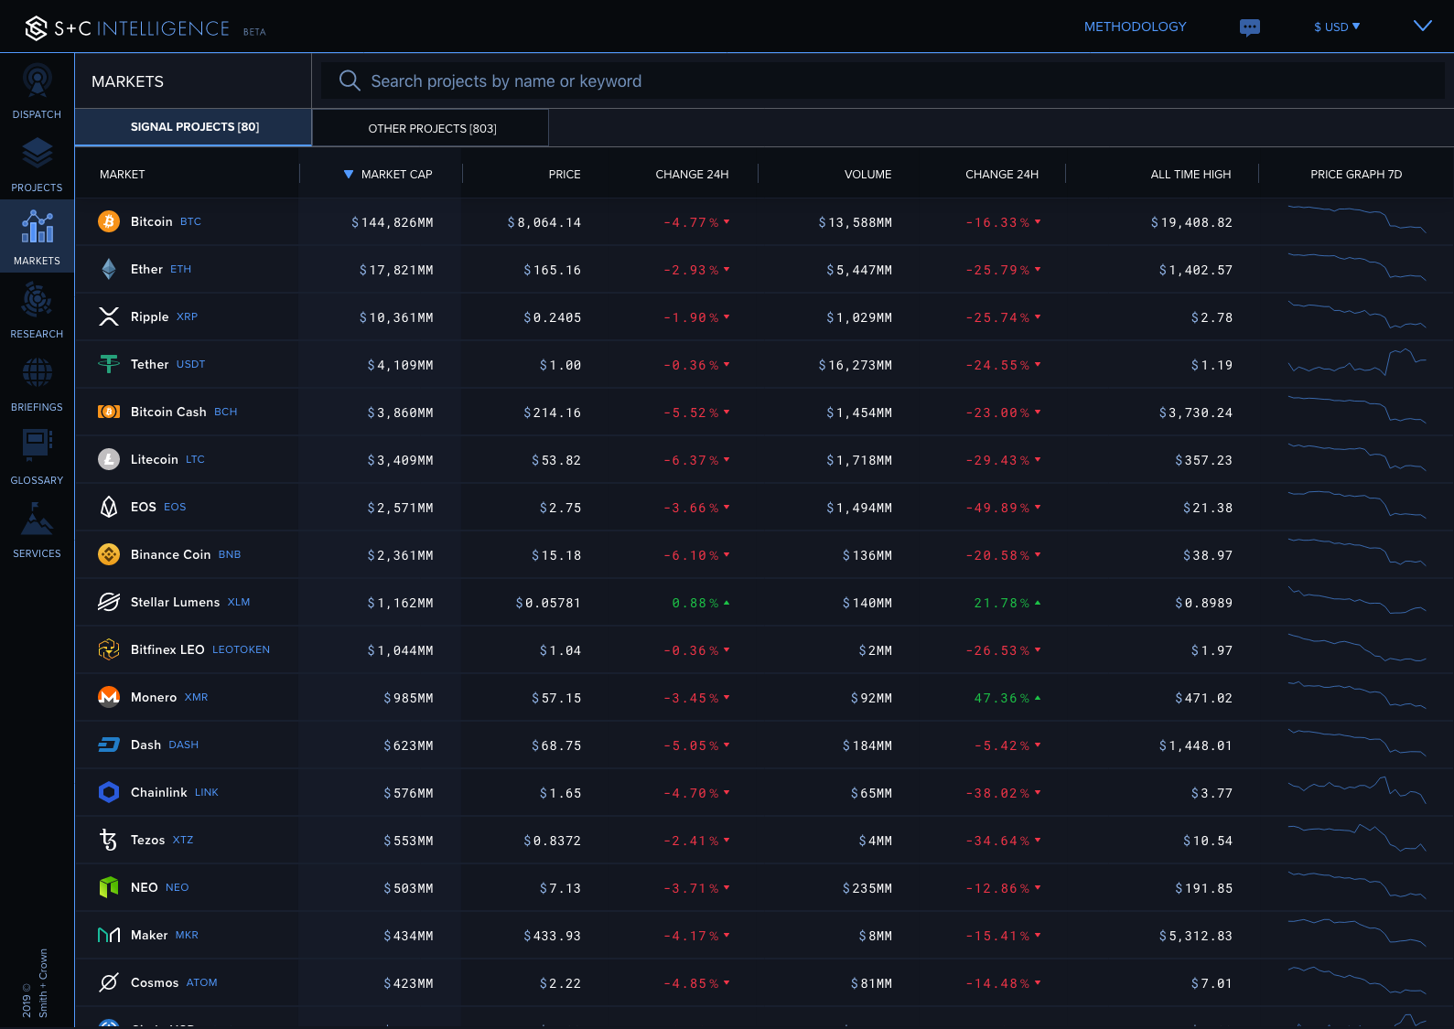Click the Stellar Lumens icon
This screenshot has height=1029, width=1454.
coord(109,602)
